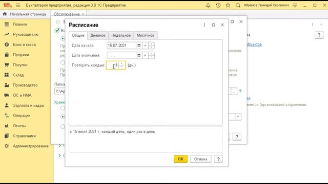The width and height of the screenshot is (328, 184).
Task: Open the history clock icon
Action: click(x=218, y=5)
